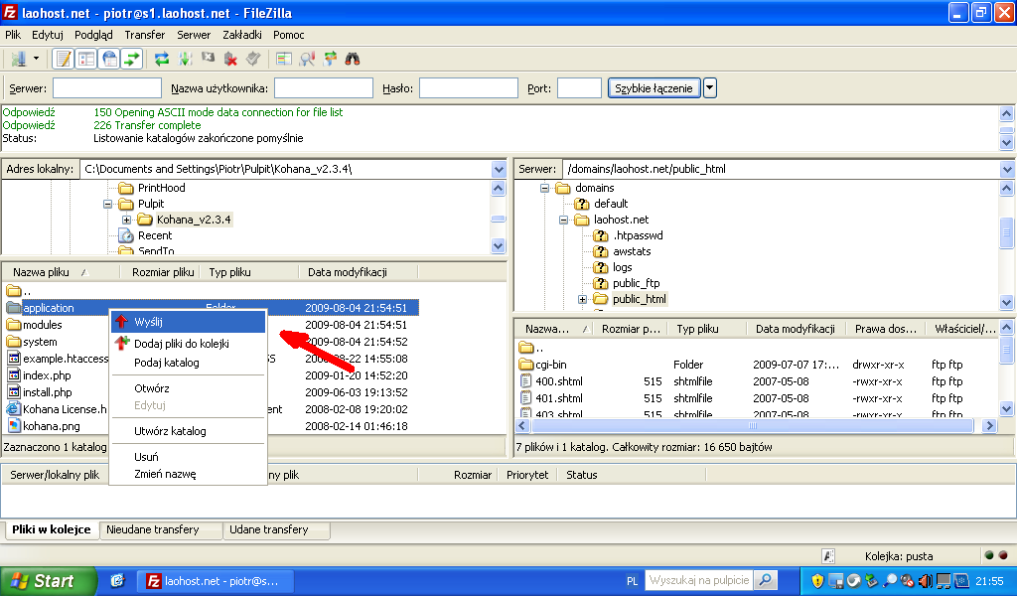Image resolution: width=1017 pixels, height=596 pixels.
Task: Choose Otwórz in the context menu
Action: [188, 388]
